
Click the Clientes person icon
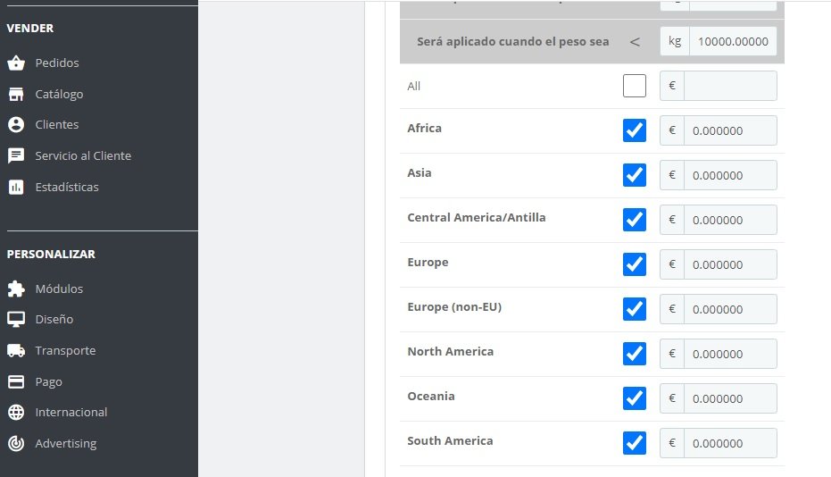coord(16,125)
